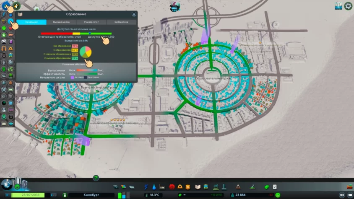Open the green question mark advisor
This screenshot has height=199, width=354.
point(96,178)
